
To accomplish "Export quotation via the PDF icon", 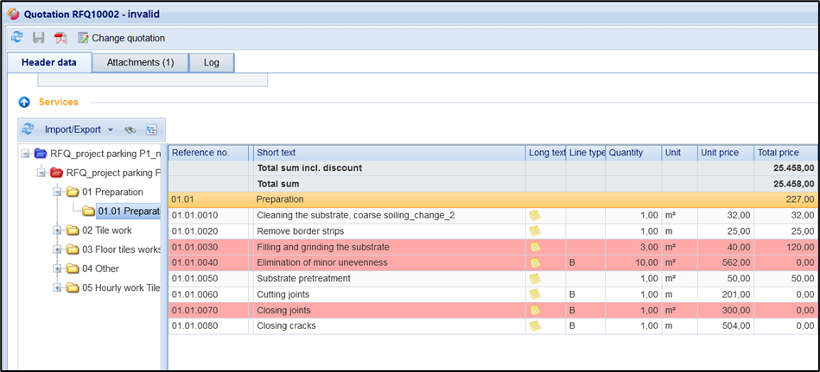I will tap(60, 38).
